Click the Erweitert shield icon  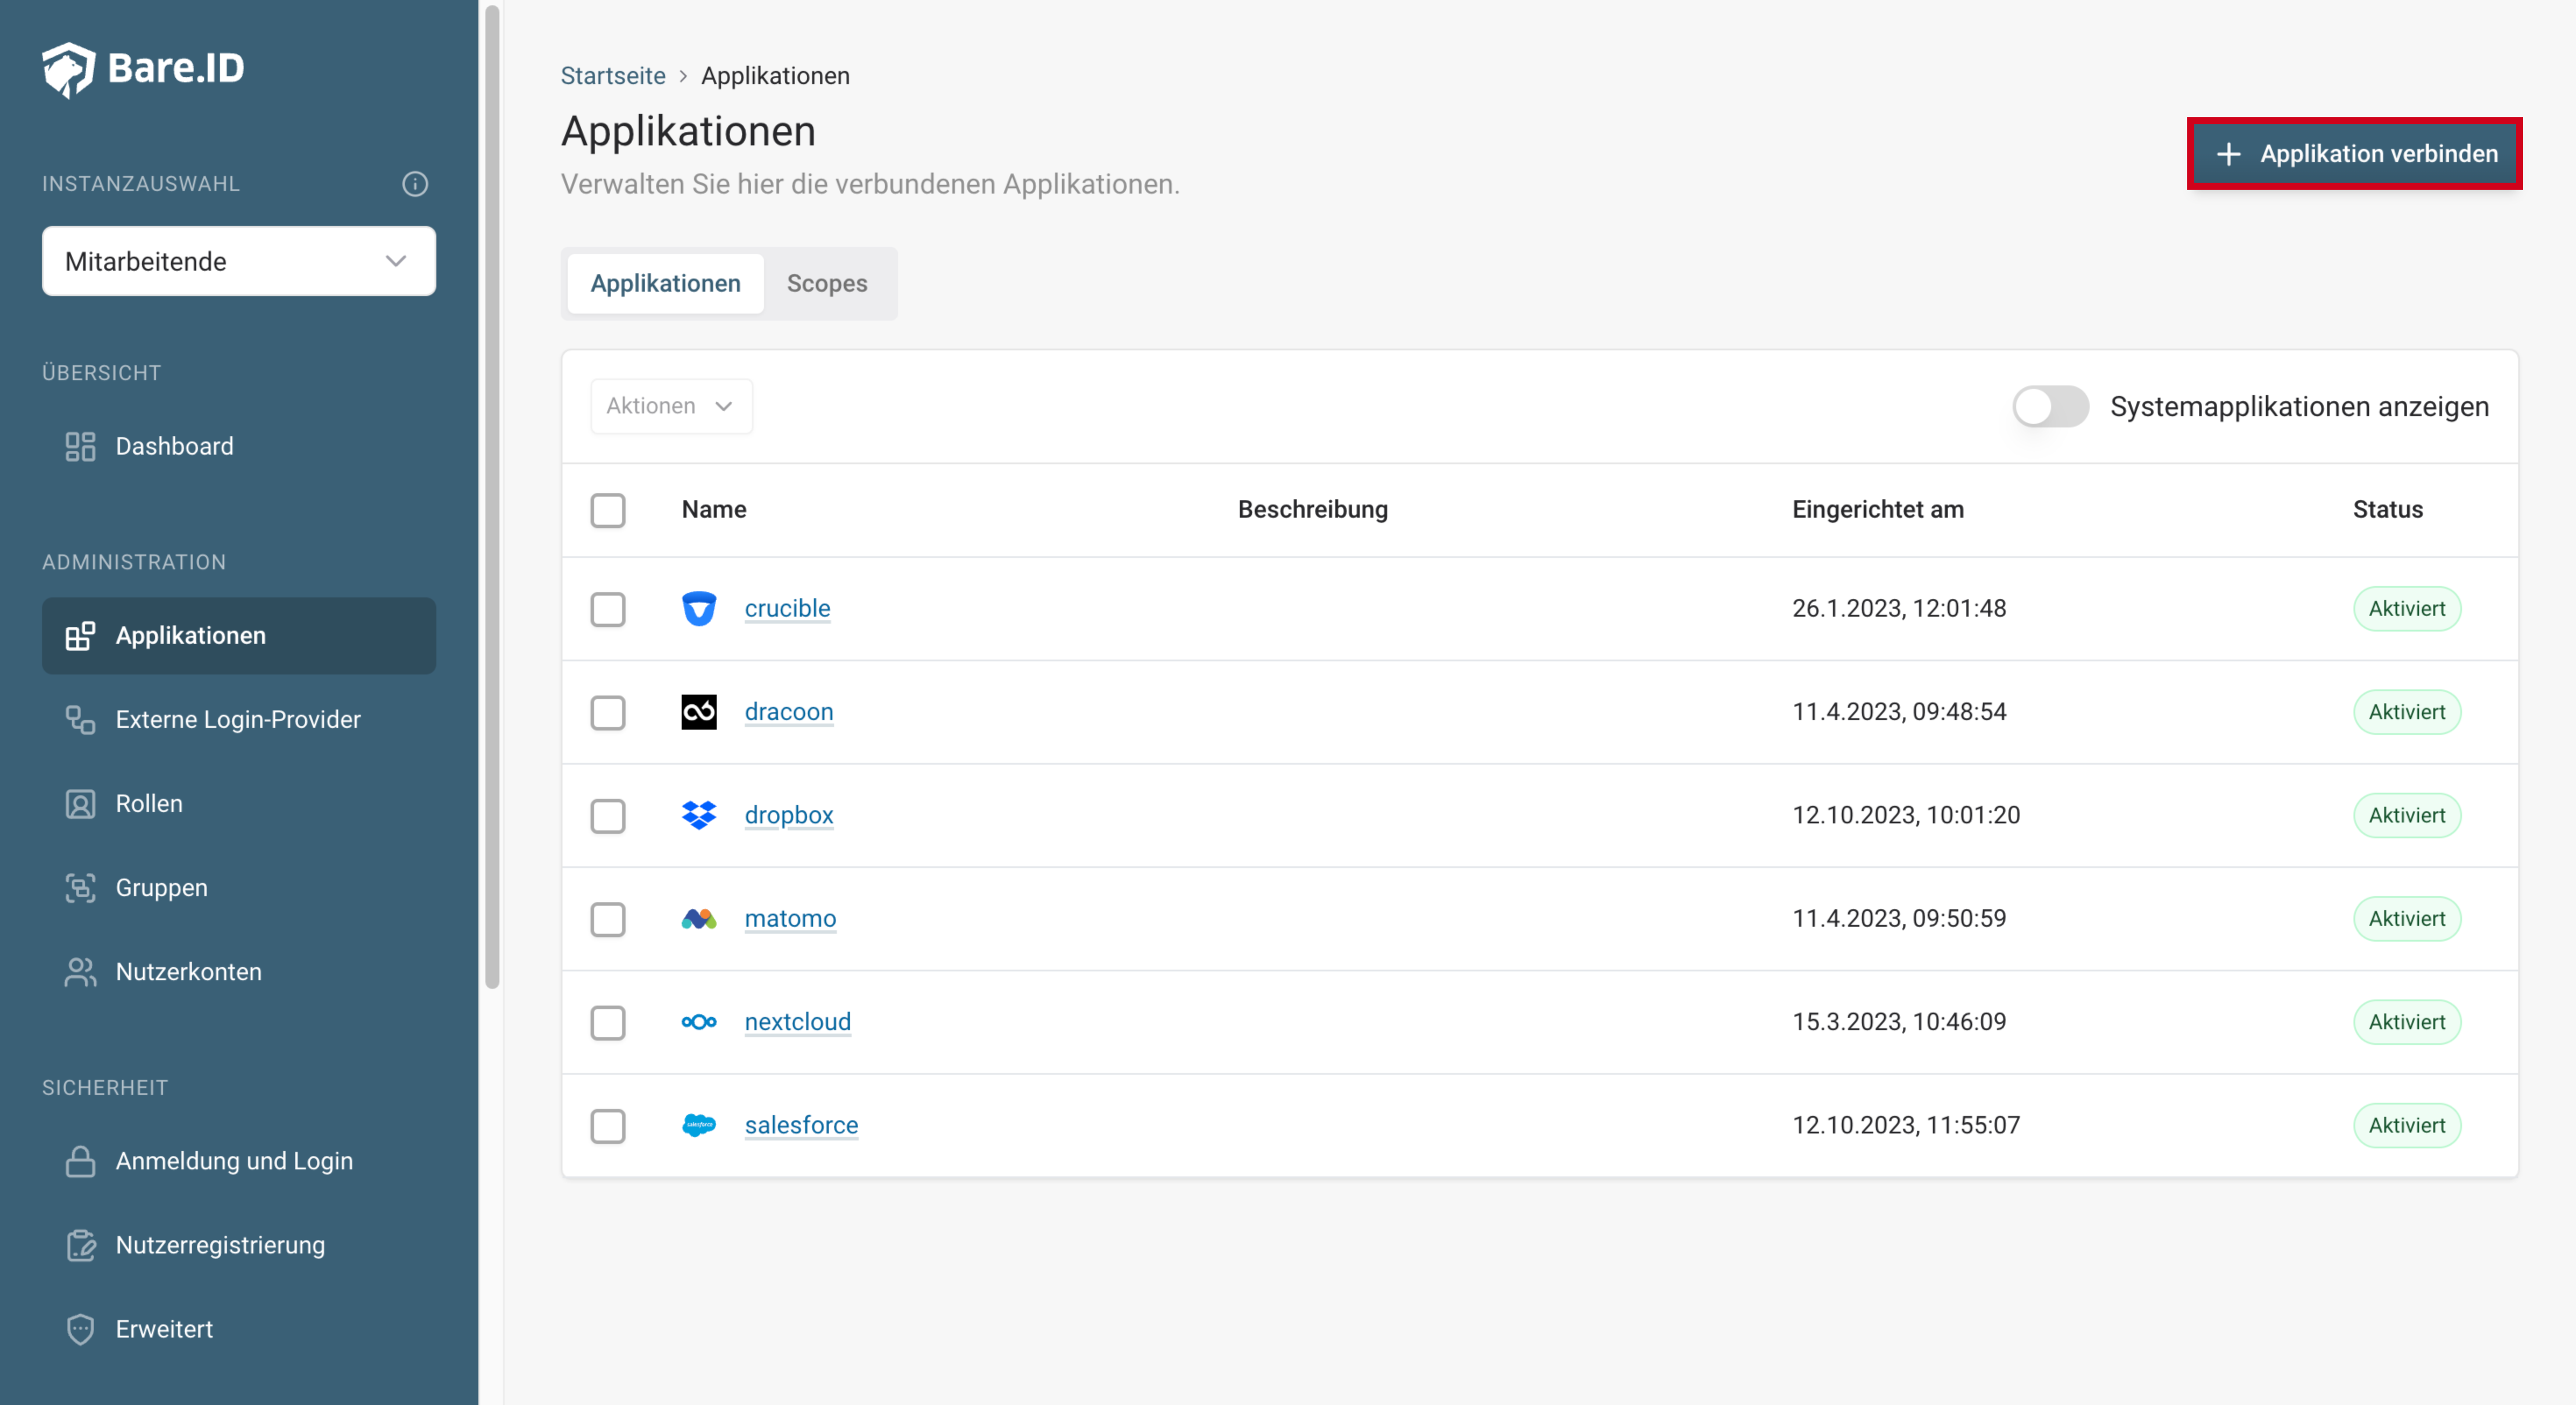pos(80,1329)
